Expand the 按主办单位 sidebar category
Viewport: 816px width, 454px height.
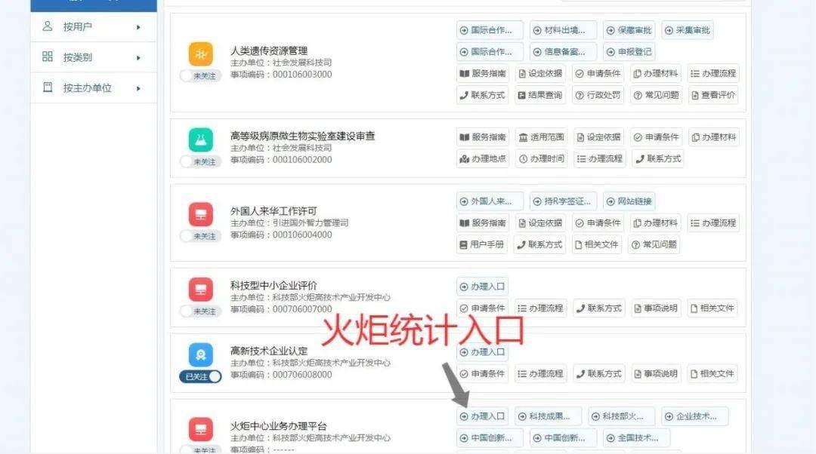point(94,87)
